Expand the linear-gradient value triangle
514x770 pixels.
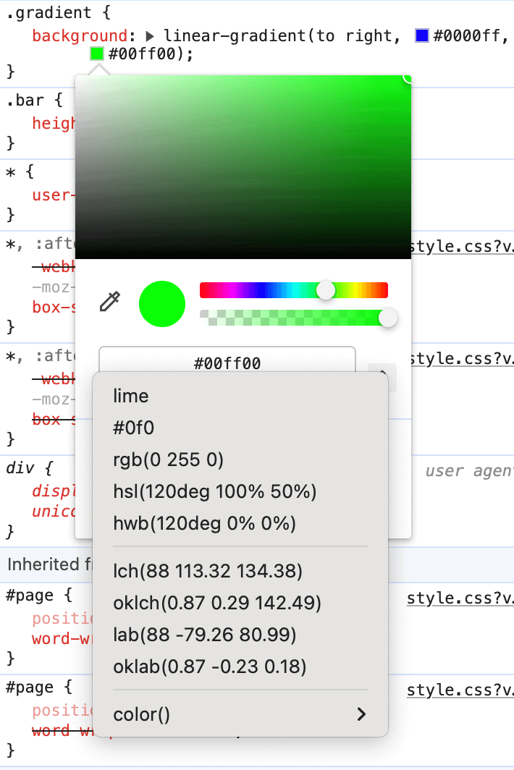[x=150, y=36]
